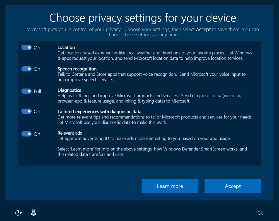
Task: Click the 'On' label beside Relevant ads
Action: tap(37, 134)
